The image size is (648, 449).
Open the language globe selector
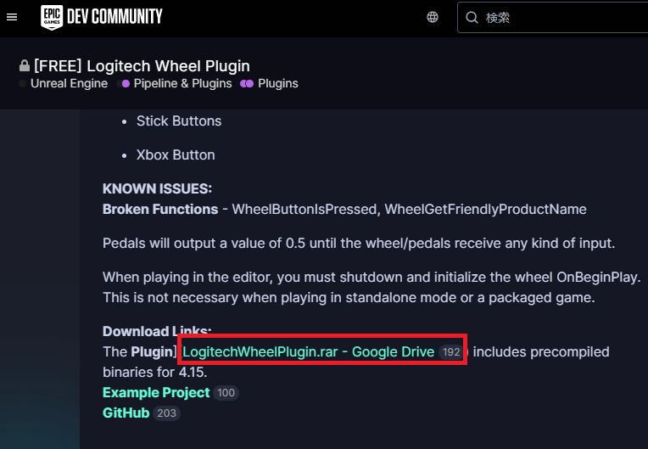[433, 17]
